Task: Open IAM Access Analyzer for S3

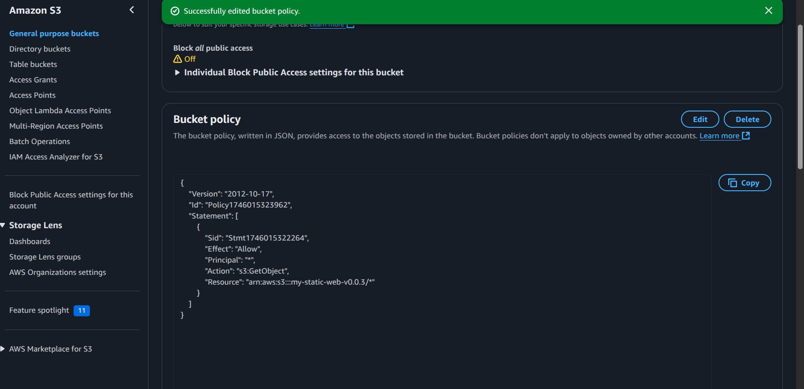Action: tap(56, 157)
